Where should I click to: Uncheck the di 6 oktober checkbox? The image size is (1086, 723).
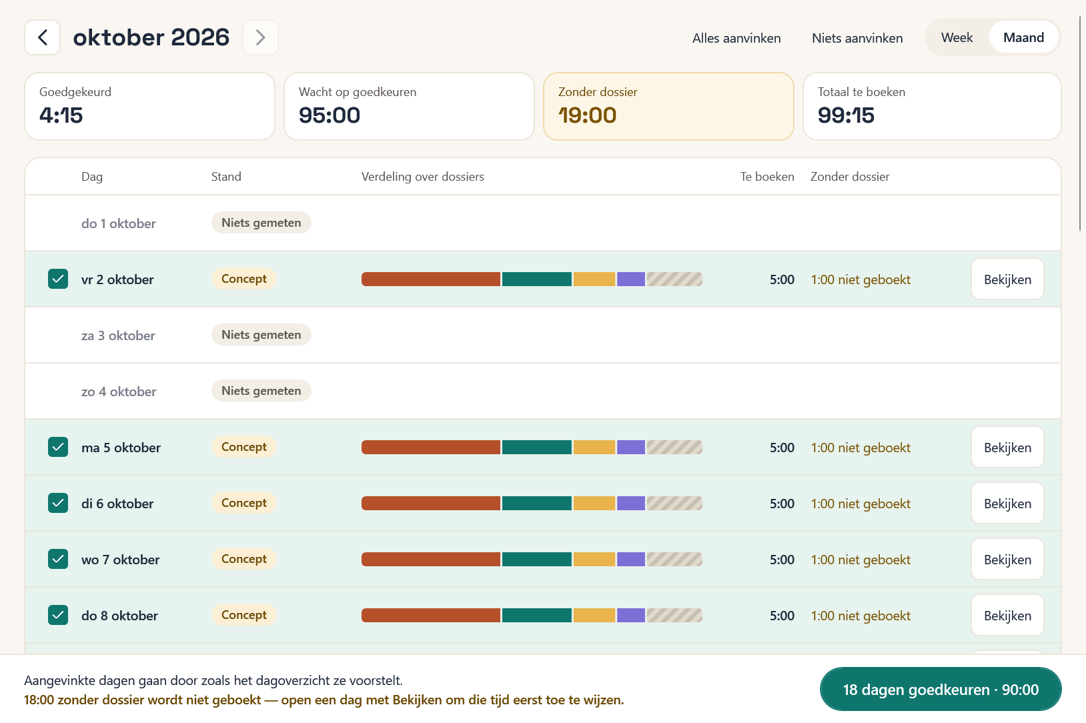click(x=58, y=503)
